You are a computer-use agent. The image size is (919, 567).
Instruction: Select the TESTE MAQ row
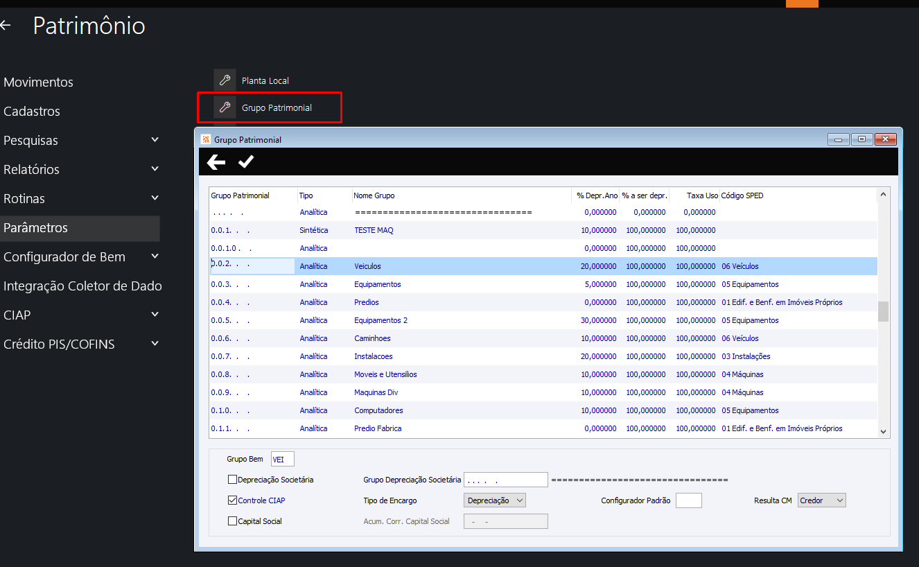click(x=543, y=230)
